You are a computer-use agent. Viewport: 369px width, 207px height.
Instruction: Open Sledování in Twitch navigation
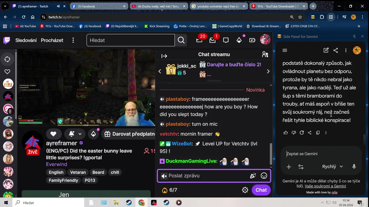pyautogui.click(x=26, y=40)
